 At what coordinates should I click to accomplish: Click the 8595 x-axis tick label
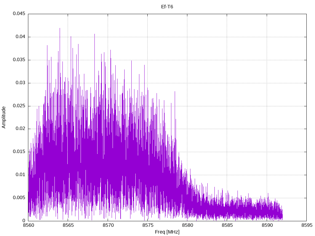click(307, 225)
